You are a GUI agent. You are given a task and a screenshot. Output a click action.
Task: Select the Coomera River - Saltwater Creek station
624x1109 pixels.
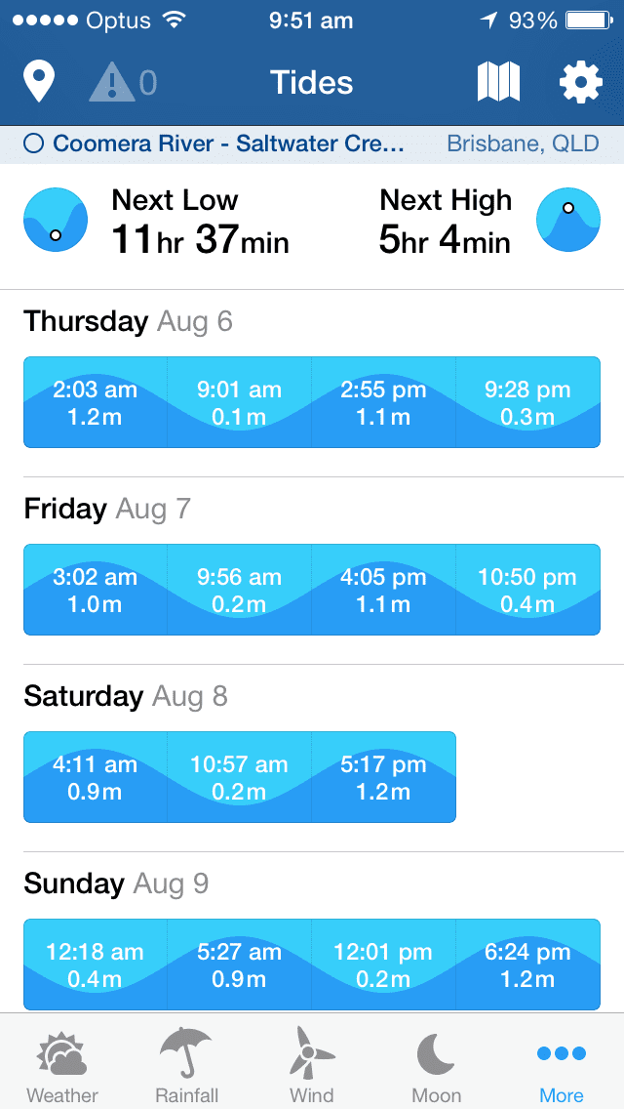tap(214, 144)
